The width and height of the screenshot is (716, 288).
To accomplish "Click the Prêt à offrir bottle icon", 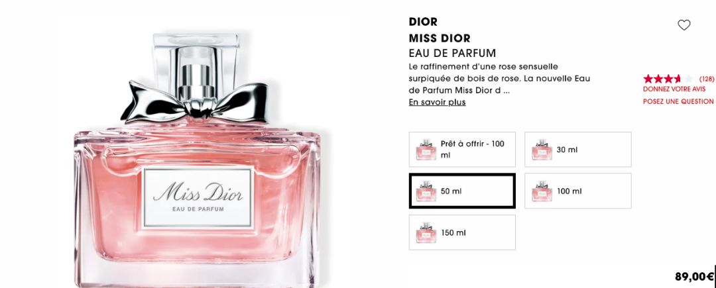I will click(426, 150).
